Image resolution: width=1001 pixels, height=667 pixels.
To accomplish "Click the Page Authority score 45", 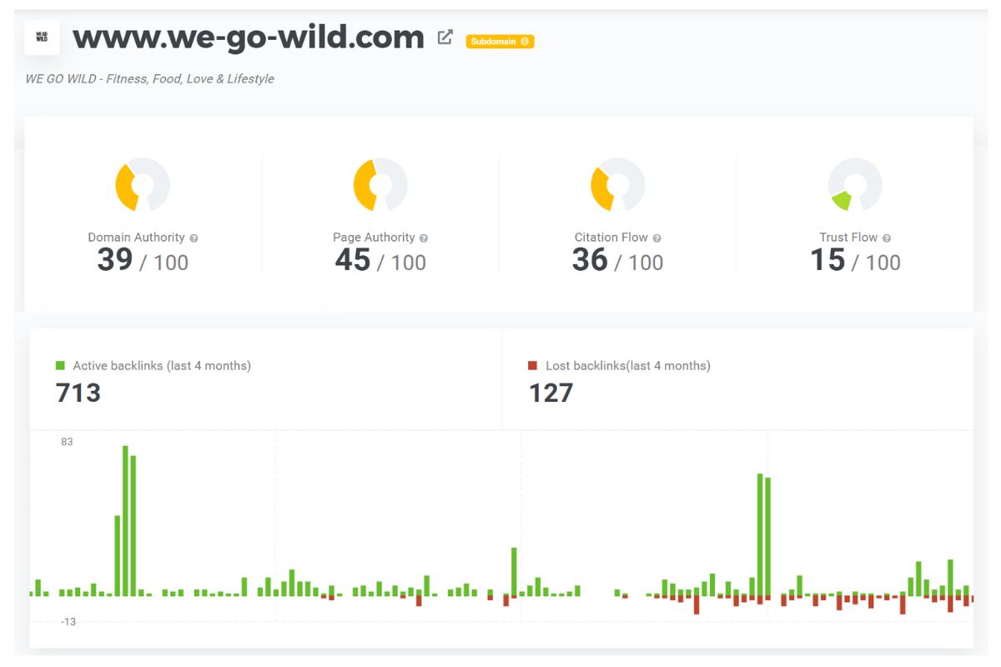I will click(x=353, y=260).
